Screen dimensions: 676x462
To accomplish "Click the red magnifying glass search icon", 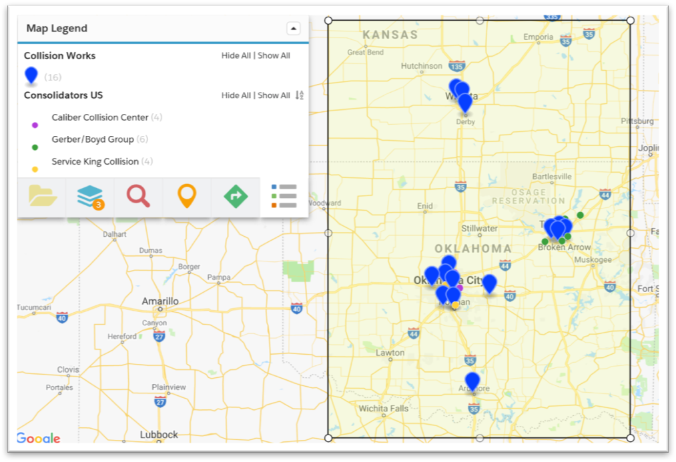I will (138, 197).
